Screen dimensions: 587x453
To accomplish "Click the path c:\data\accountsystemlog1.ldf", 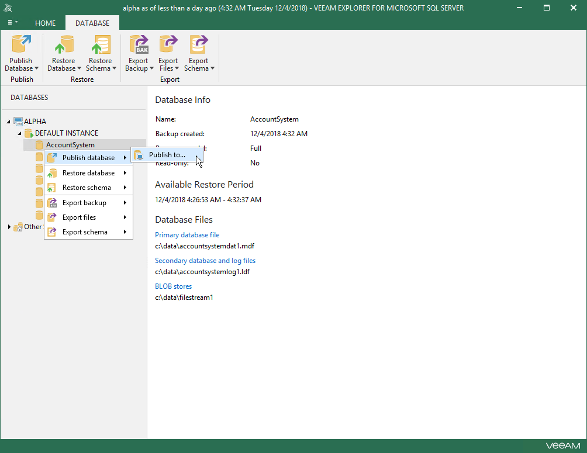I will [202, 272].
